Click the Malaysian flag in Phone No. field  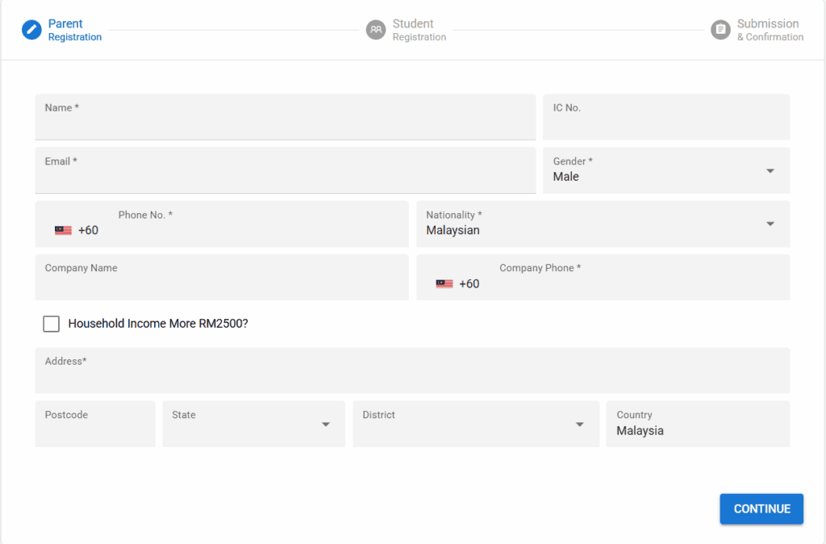coord(63,230)
